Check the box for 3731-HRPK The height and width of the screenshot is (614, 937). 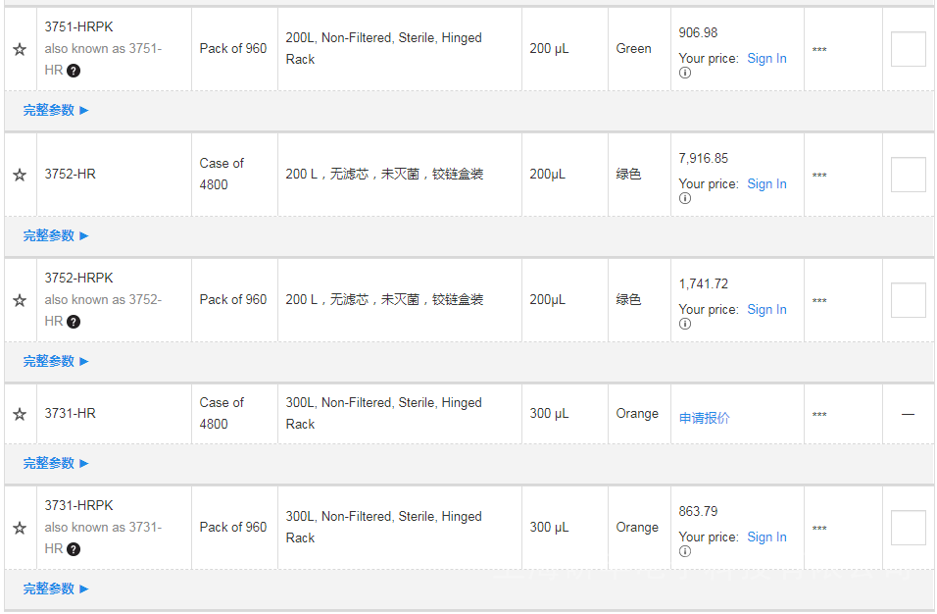pyautogui.click(x=908, y=528)
